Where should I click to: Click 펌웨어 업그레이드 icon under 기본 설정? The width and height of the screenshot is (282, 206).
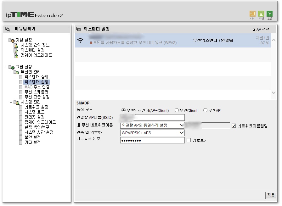point(16,55)
